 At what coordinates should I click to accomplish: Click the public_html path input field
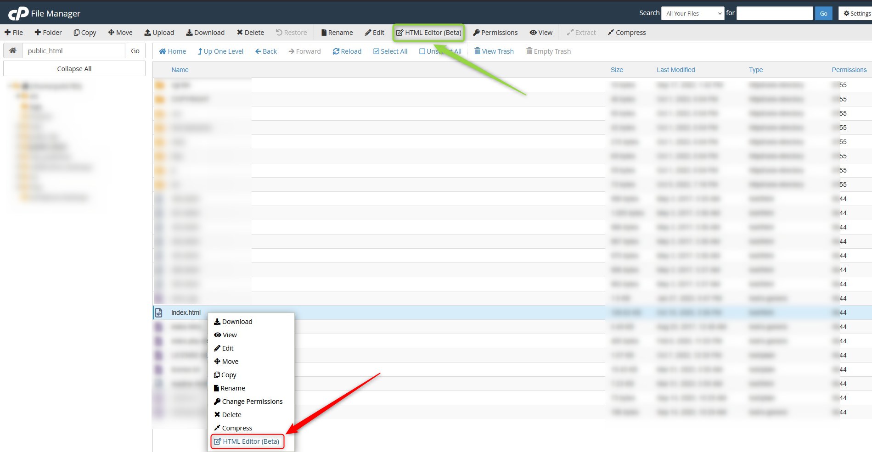[73, 50]
